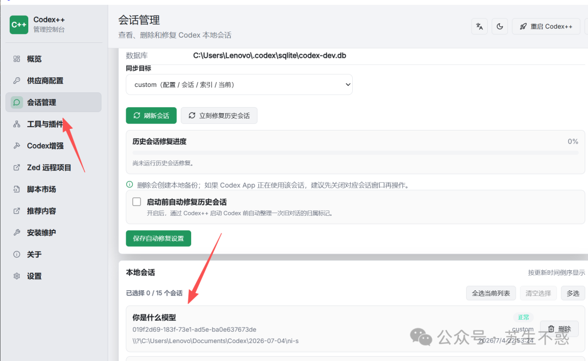Screen dimensions: 588x361
Task: Click the 立刻修复历史会话 button
Action: (x=219, y=115)
